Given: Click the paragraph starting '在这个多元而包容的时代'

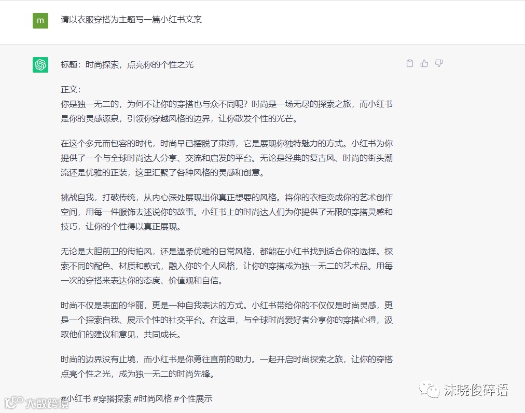Looking at the screenshot, I should [227, 158].
